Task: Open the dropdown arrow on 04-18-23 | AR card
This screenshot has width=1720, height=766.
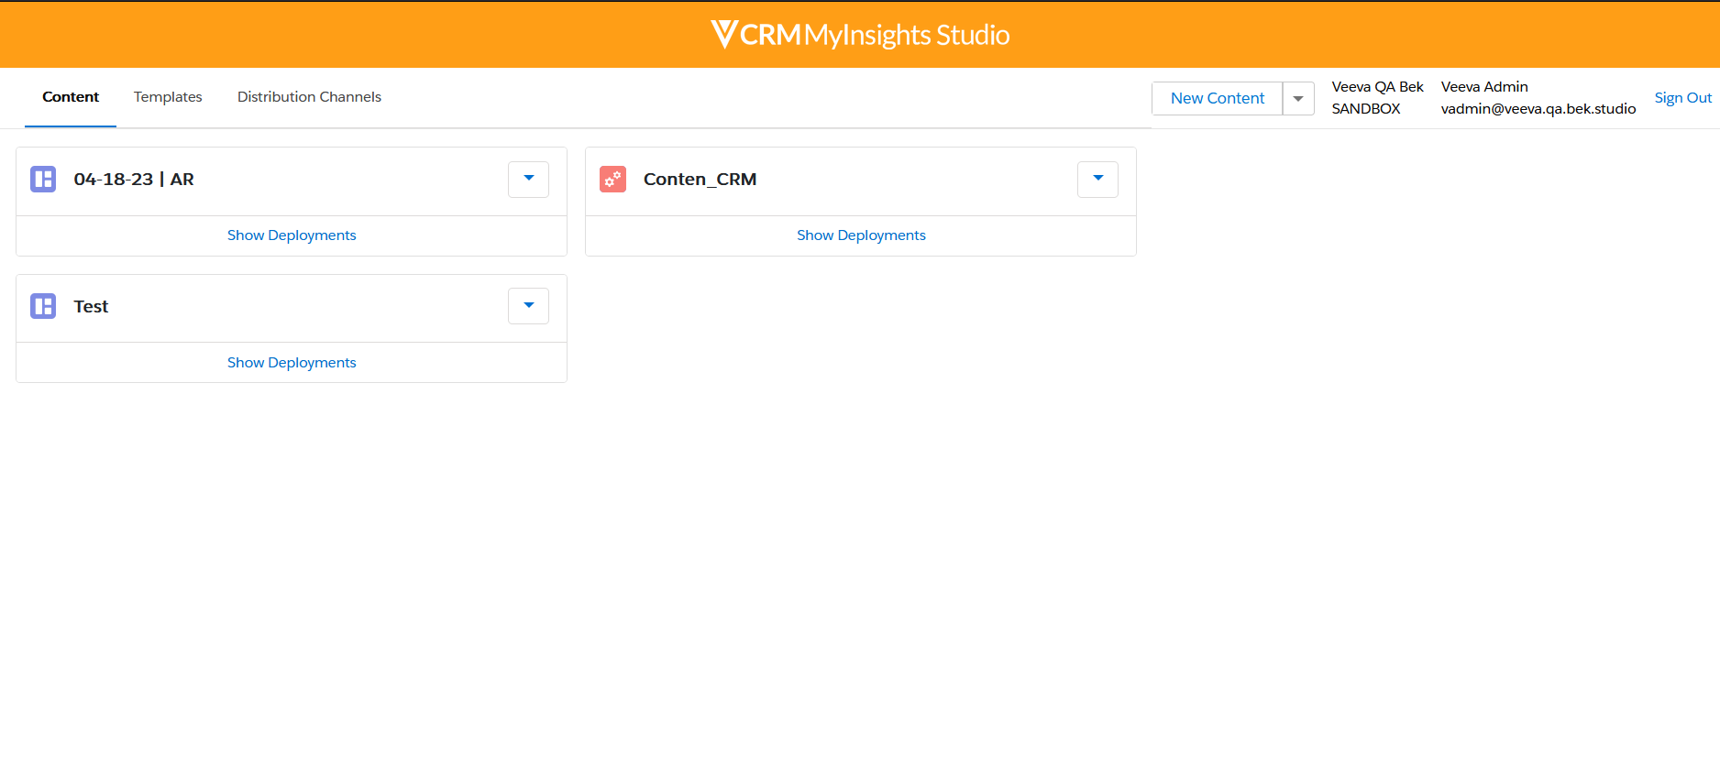Action: (528, 179)
